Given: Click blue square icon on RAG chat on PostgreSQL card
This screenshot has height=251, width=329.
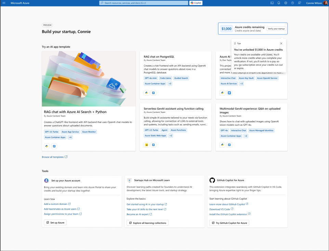Looking at the screenshot, I should pyautogui.click(x=153, y=93).
